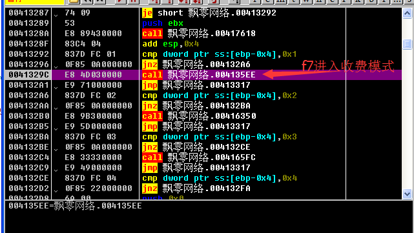Select address 004132A6

pyautogui.click(x=28, y=96)
